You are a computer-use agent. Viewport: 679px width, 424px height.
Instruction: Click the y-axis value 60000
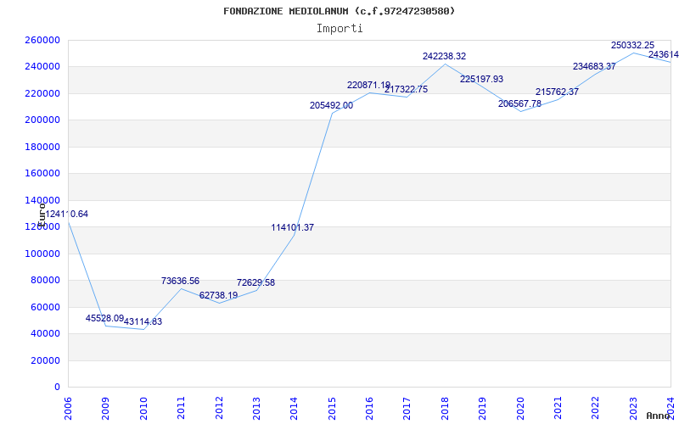pyautogui.click(x=48, y=307)
